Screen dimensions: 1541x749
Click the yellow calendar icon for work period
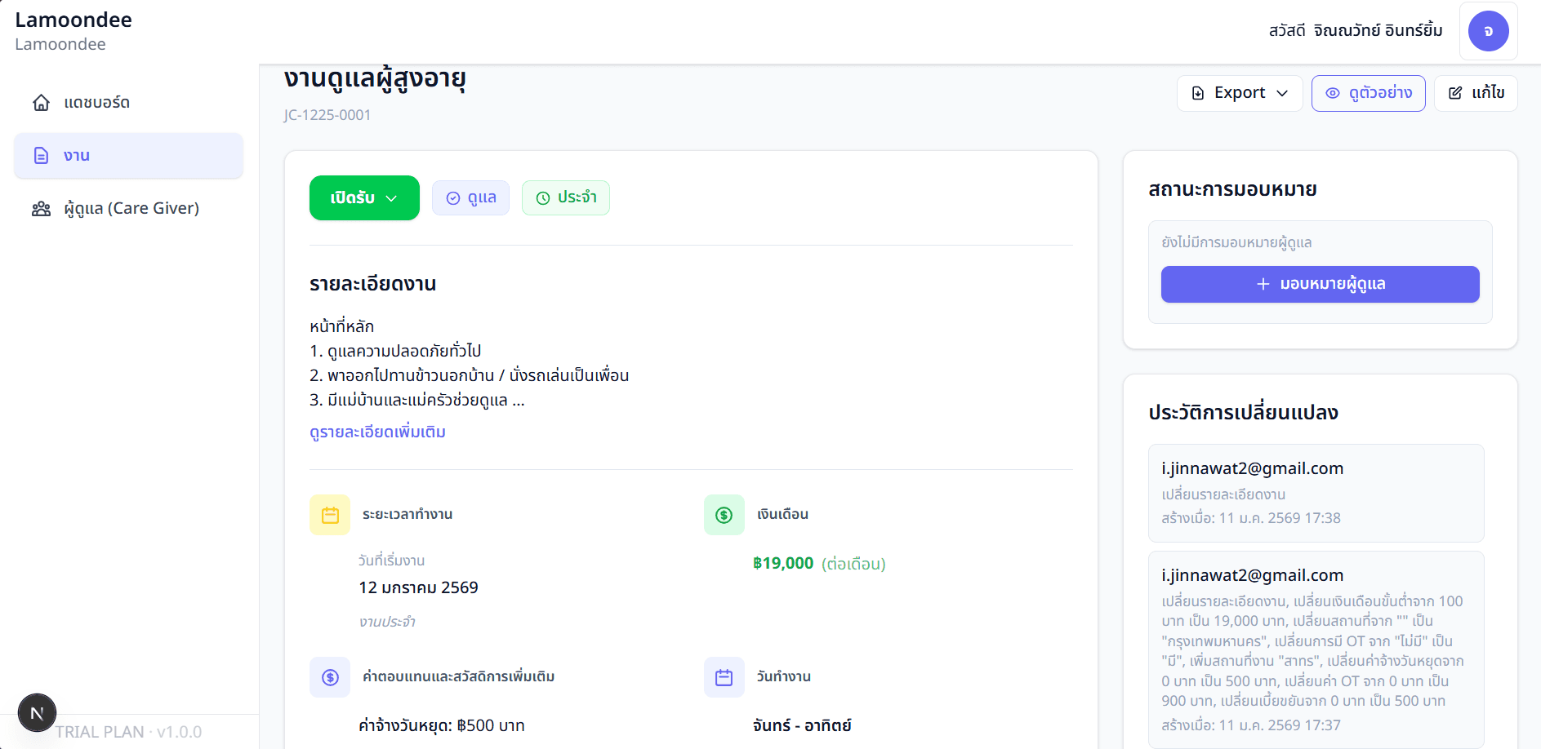330,515
